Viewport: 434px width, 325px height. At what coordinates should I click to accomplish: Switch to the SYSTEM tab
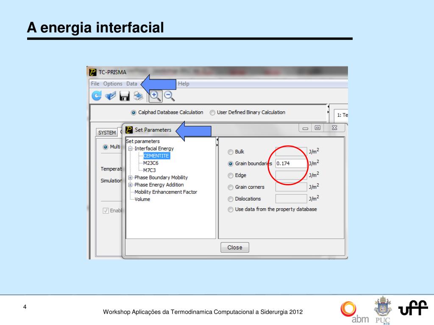pyautogui.click(x=107, y=132)
